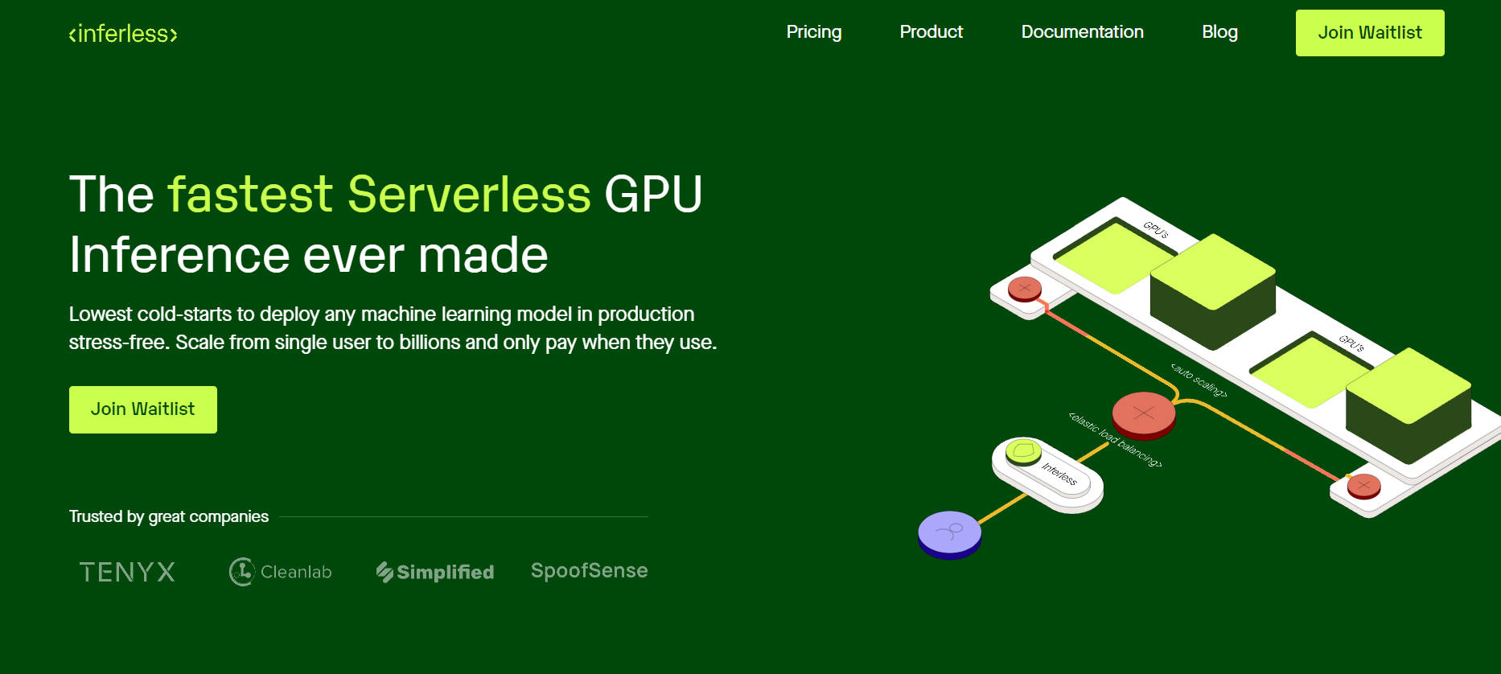Screen dimensions: 1501x674
Task: Select the Cleanlab logo
Action: point(280,572)
